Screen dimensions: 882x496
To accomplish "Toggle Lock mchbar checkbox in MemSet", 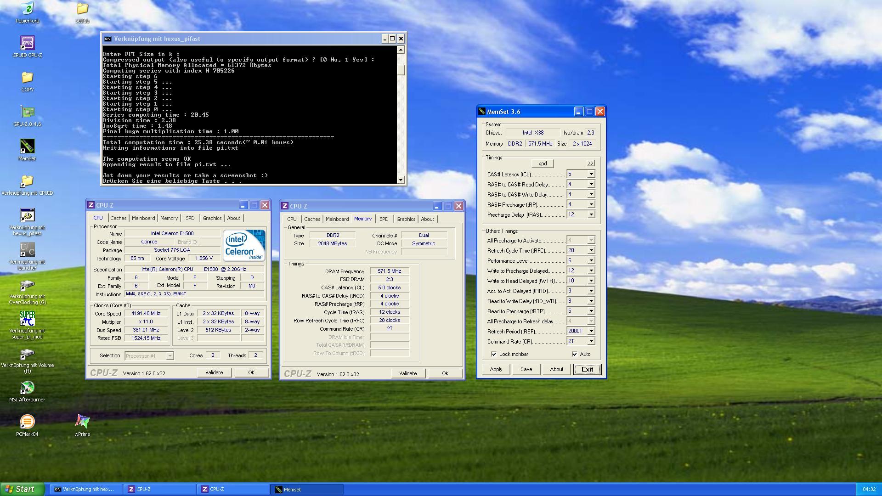I will click(x=494, y=354).
